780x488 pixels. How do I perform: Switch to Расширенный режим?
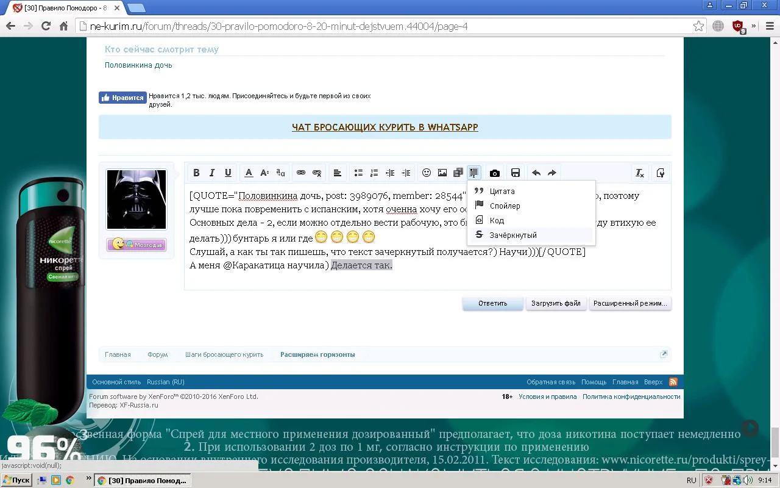pos(630,303)
